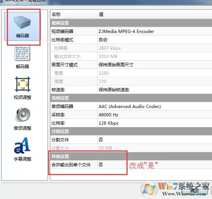Select the 编码器 encoder icon
This screenshot has width=212, height=199.
pyautogui.click(x=22, y=26)
